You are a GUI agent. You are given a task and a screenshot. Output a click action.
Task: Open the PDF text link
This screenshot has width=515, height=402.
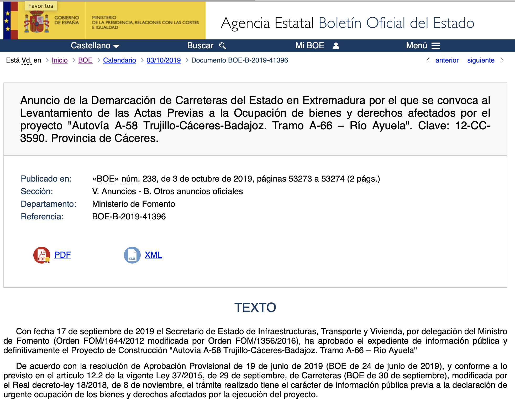[63, 255]
